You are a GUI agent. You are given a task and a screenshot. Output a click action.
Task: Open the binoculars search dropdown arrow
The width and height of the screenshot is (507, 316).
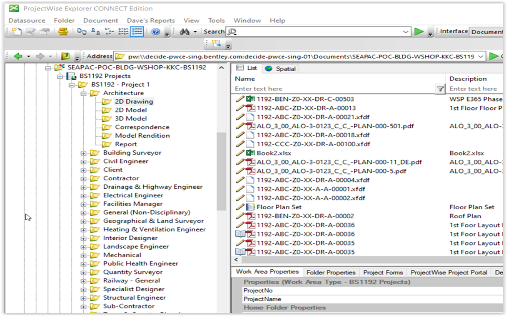pyautogui.click(x=195, y=32)
